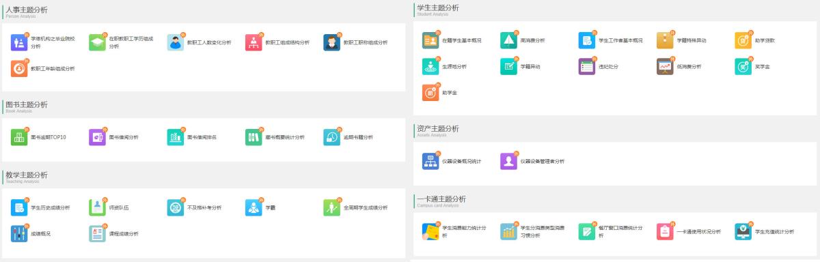Select the 教职工职称组成分析 avatar icon
The width and height of the screenshot is (820, 262).
point(331,42)
